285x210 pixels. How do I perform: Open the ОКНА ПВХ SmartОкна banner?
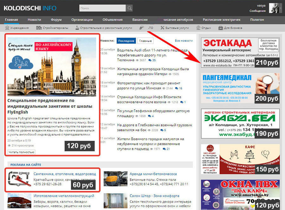[240, 195]
